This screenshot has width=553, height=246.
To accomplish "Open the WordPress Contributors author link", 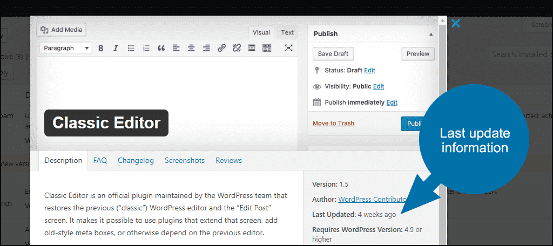I will coord(373,200).
